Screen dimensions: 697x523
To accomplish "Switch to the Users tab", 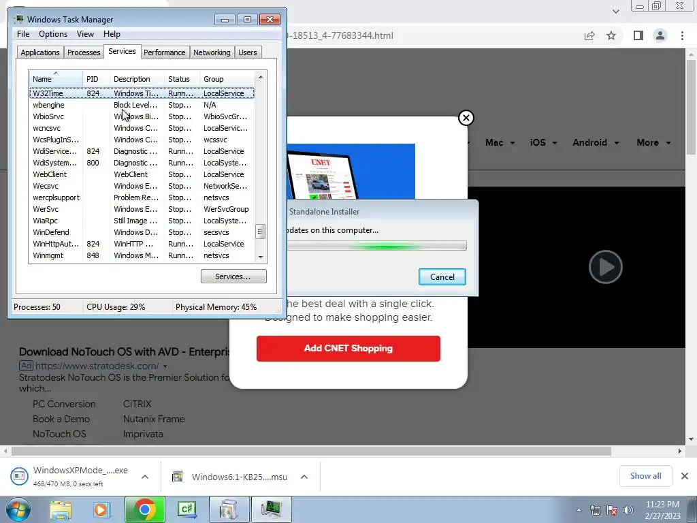I will pyautogui.click(x=248, y=52).
